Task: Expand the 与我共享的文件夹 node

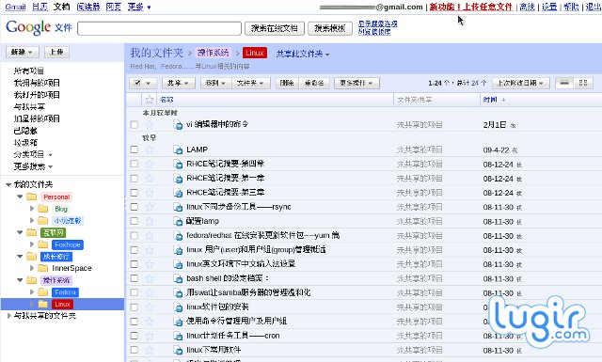Action: (x=8, y=316)
